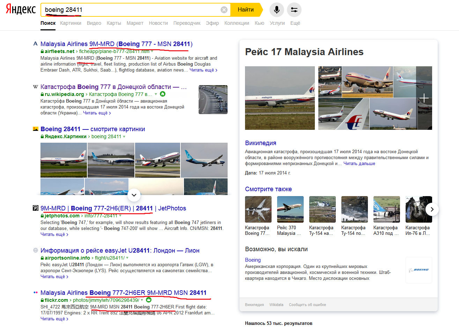
Task: Open the 9M-MRD JetPhotos result
Action: pos(113,208)
